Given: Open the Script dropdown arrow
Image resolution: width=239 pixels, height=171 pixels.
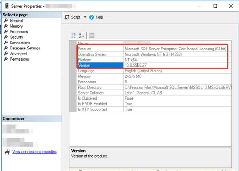Looking at the screenshot, I should click(85, 17).
